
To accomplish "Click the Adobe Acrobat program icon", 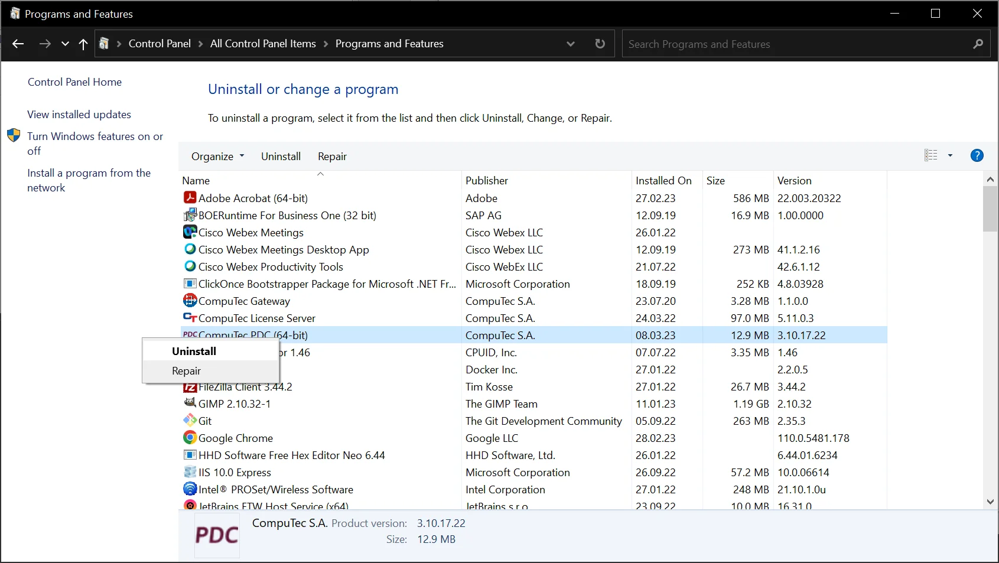I will (190, 198).
